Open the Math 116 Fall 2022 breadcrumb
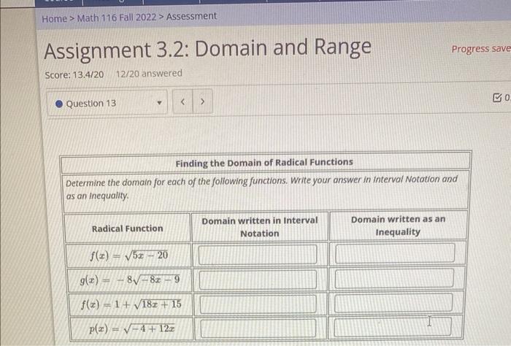The height and width of the screenshot is (346, 511). tap(117, 18)
